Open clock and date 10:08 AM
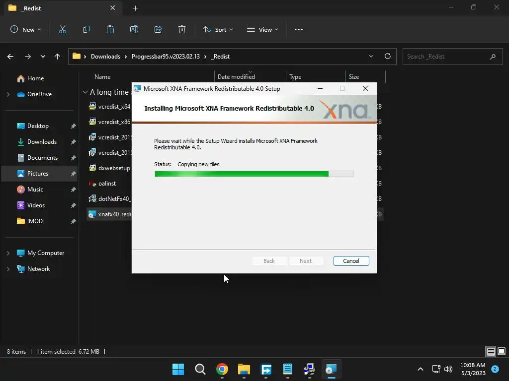The width and height of the screenshot is (509, 381). [x=473, y=369]
